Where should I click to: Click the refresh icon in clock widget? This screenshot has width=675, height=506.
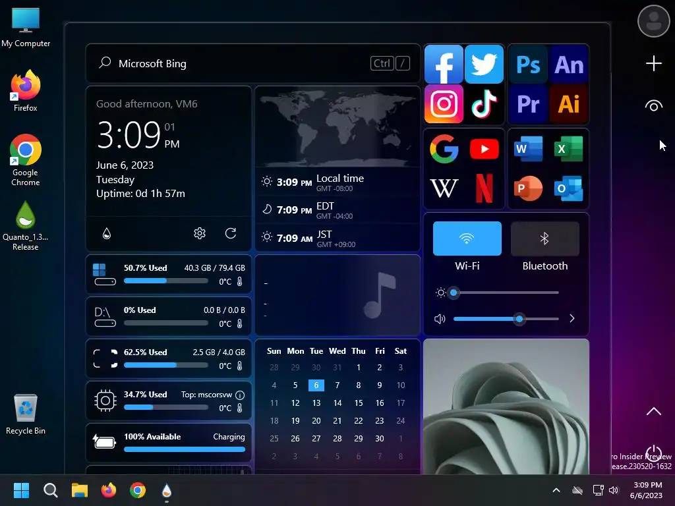click(231, 233)
